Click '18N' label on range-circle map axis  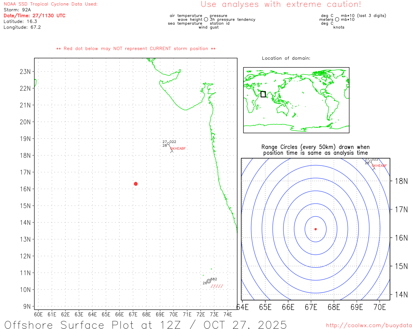click(401, 181)
